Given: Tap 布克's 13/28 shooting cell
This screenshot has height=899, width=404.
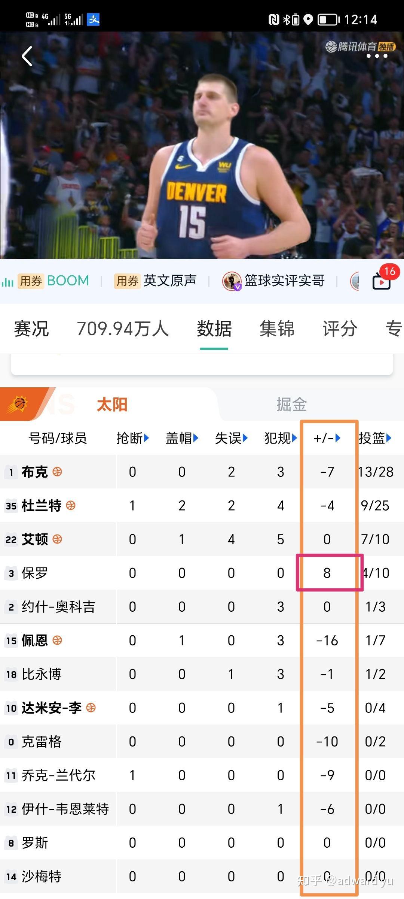Looking at the screenshot, I should point(376,472).
